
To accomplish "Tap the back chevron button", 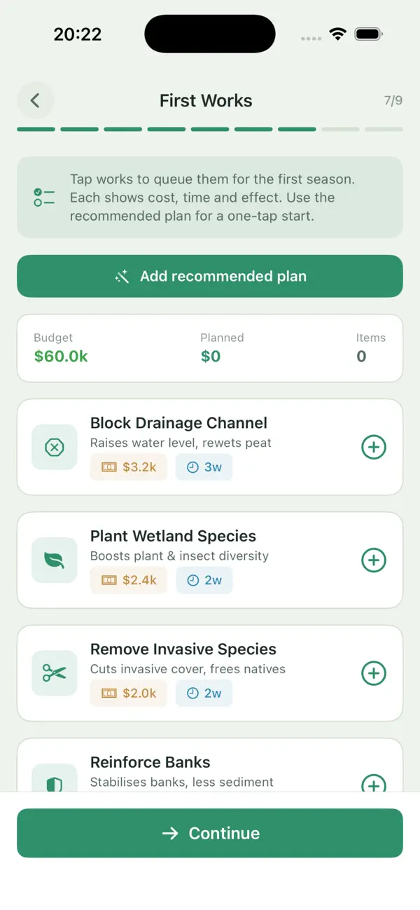I will (x=35, y=100).
